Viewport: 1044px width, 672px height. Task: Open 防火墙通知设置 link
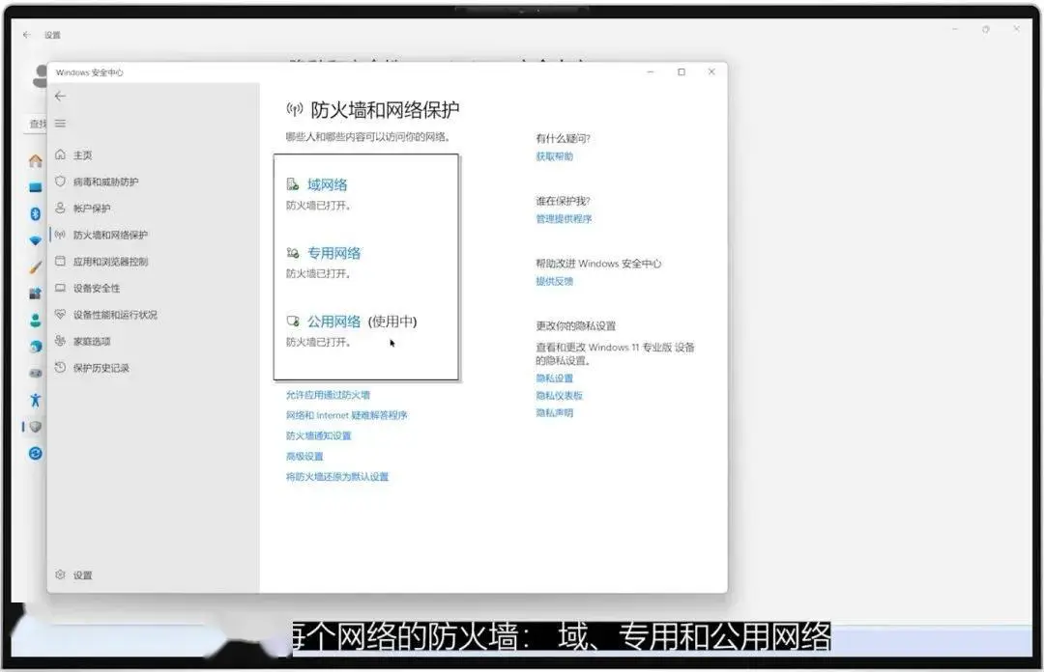pos(318,435)
